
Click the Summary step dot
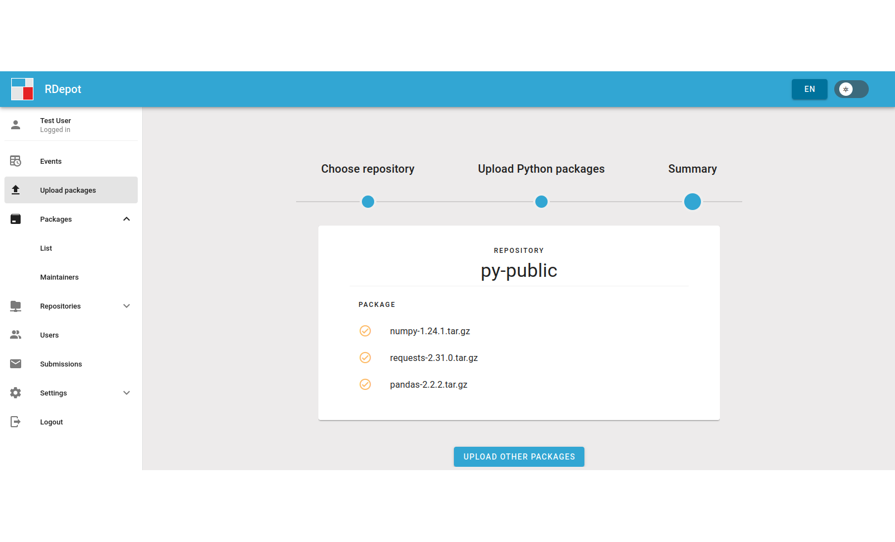coord(693,202)
